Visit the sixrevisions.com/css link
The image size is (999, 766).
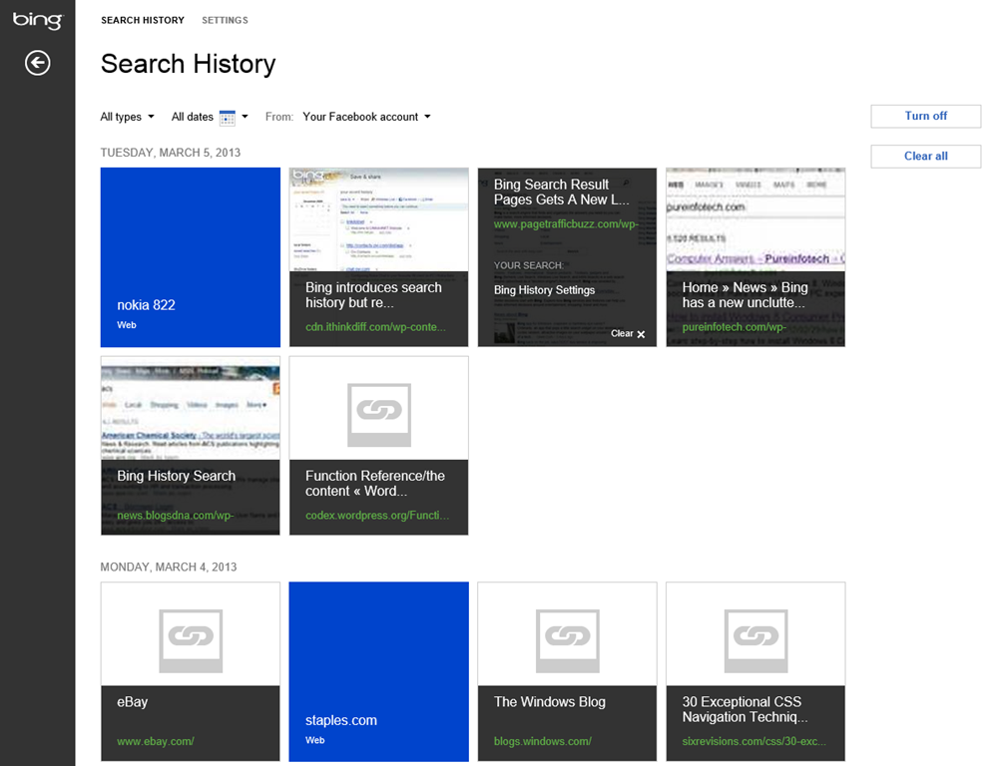pyautogui.click(x=753, y=741)
